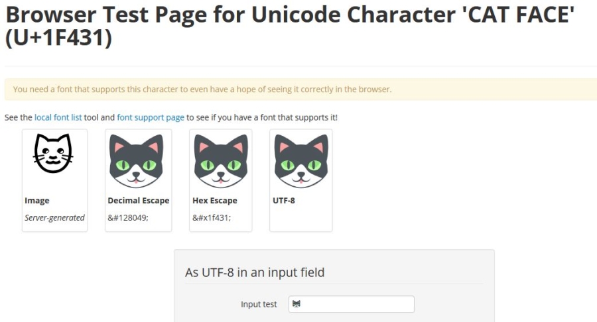Click the tiny cat emoji inside input field
This screenshot has width=597, height=322.
point(297,304)
